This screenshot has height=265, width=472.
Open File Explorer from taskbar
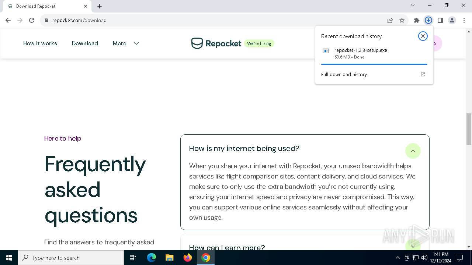(x=170, y=258)
